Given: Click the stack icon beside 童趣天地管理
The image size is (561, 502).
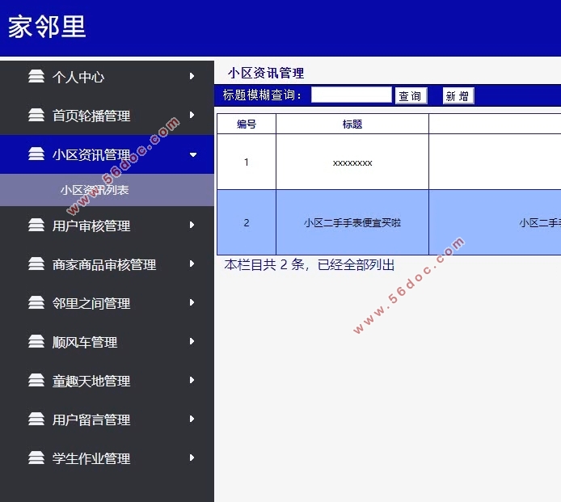Looking at the screenshot, I should (36, 381).
